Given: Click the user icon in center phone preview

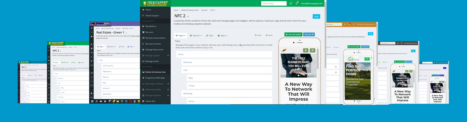Looking at the screenshot, I should 306,50.
